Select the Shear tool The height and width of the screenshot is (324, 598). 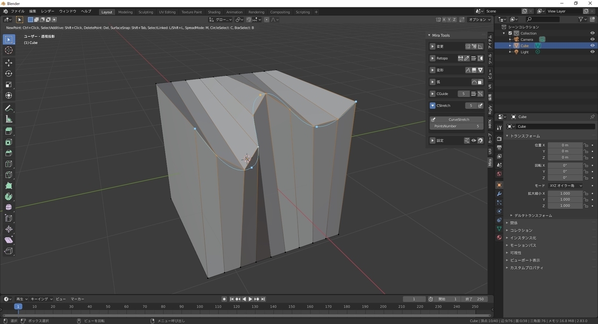(x=8, y=240)
